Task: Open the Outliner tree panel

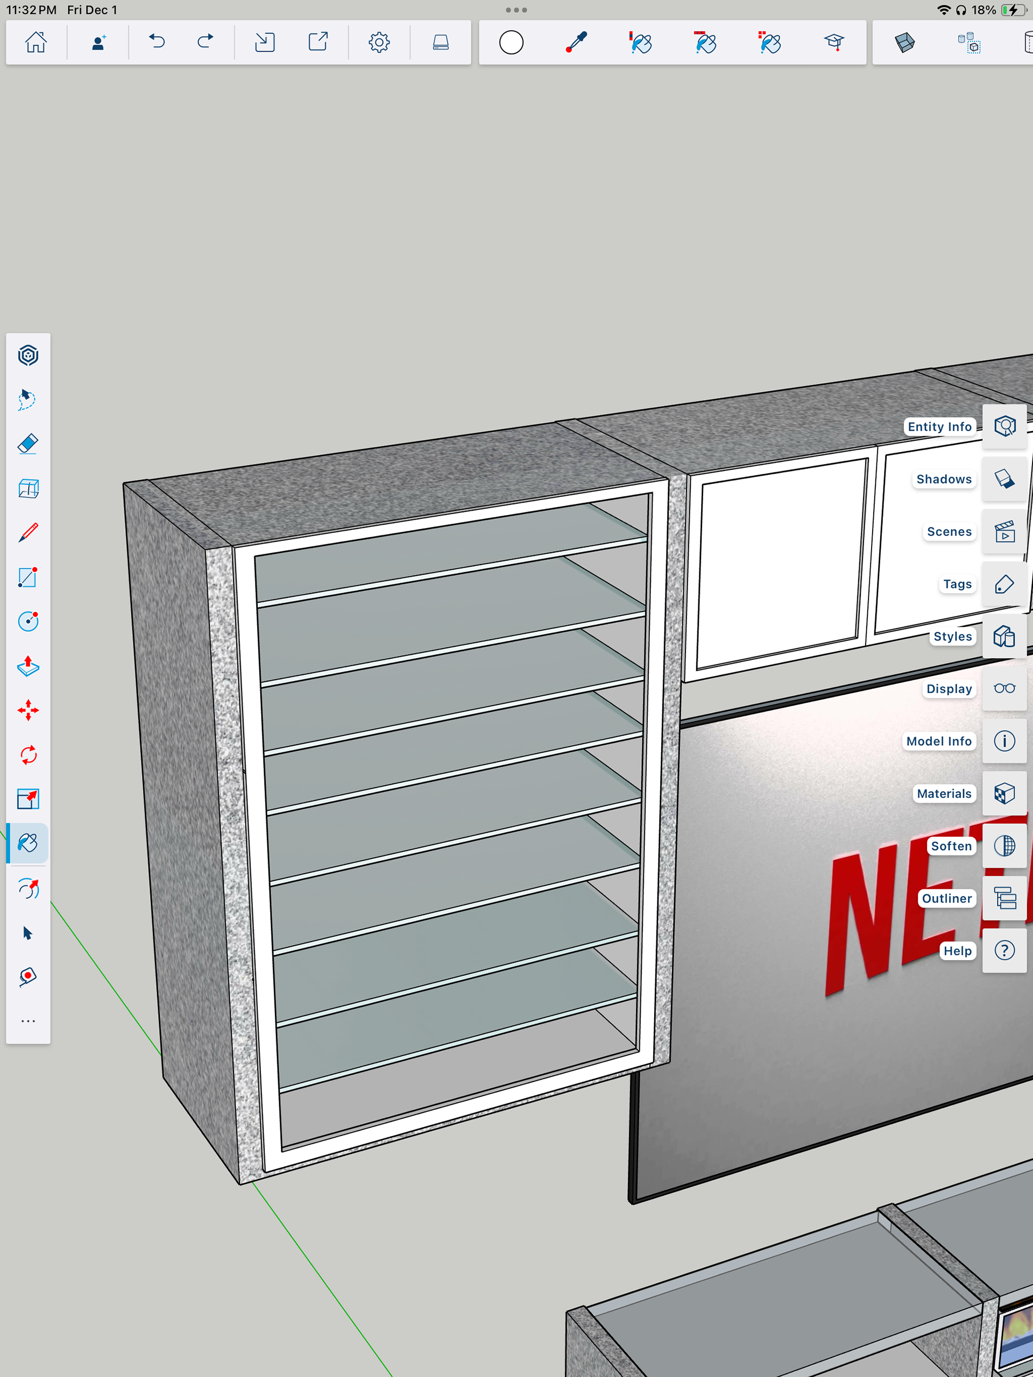Action: click(x=1004, y=898)
